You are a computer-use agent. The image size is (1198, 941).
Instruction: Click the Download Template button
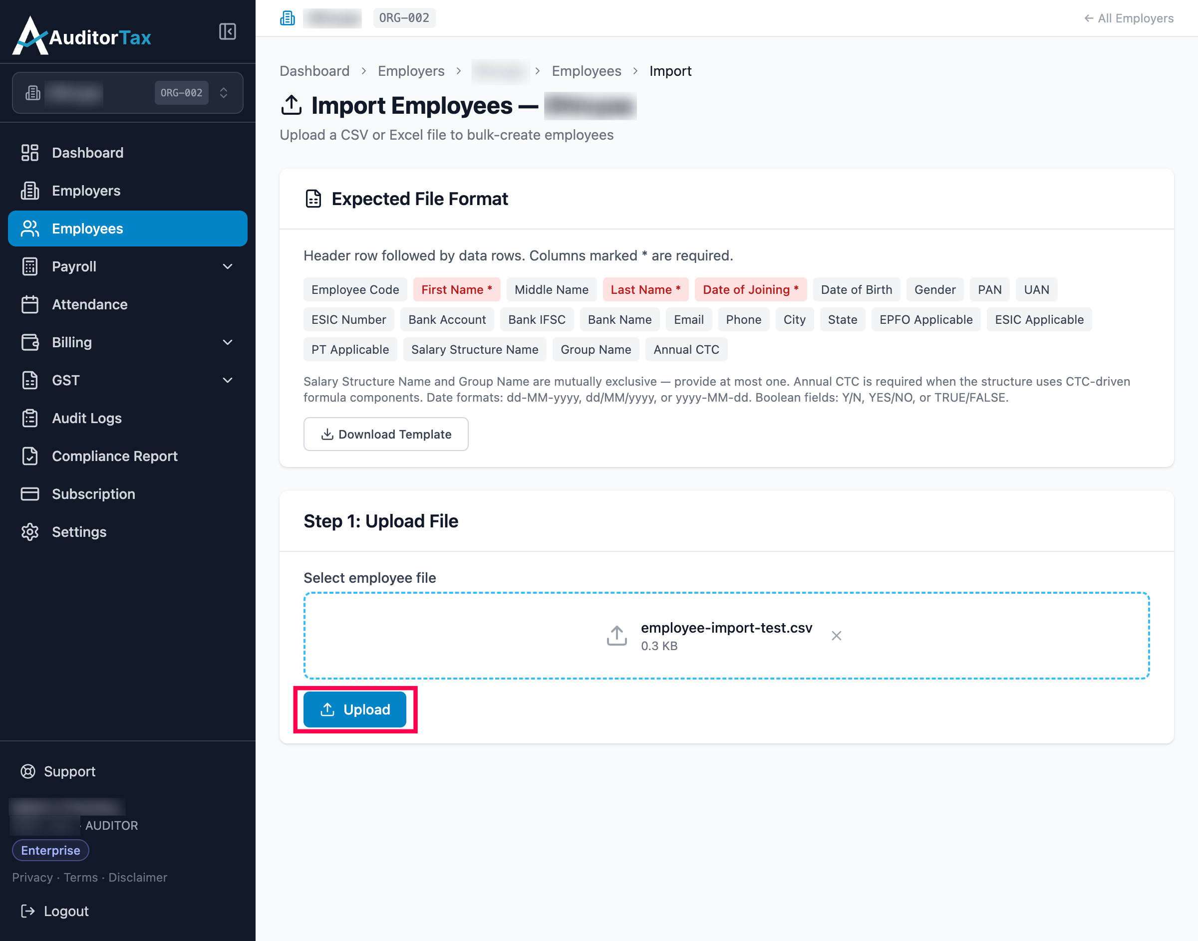(x=386, y=434)
